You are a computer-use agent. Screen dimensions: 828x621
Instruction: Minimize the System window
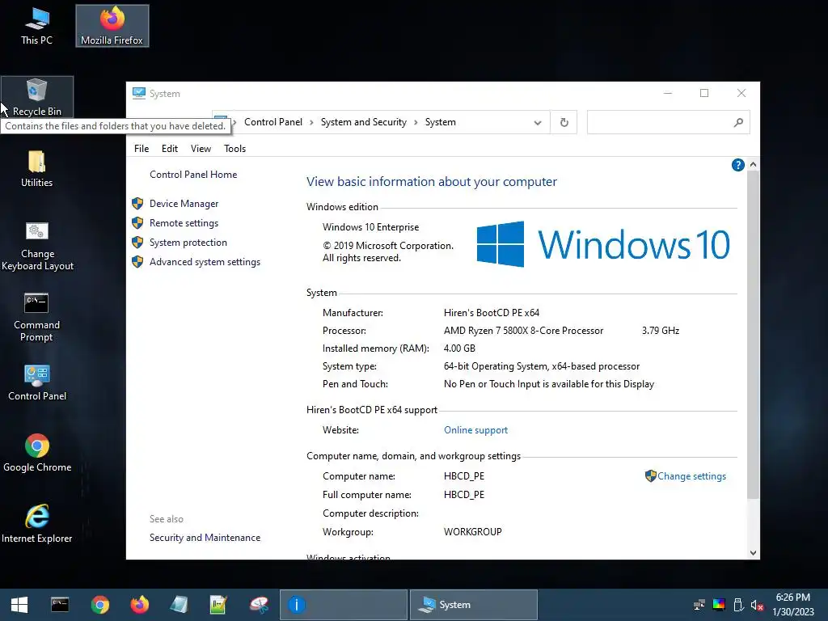pyautogui.click(x=668, y=94)
